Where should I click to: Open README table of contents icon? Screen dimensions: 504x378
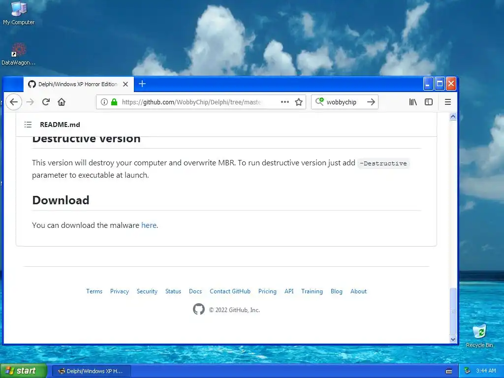(28, 125)
